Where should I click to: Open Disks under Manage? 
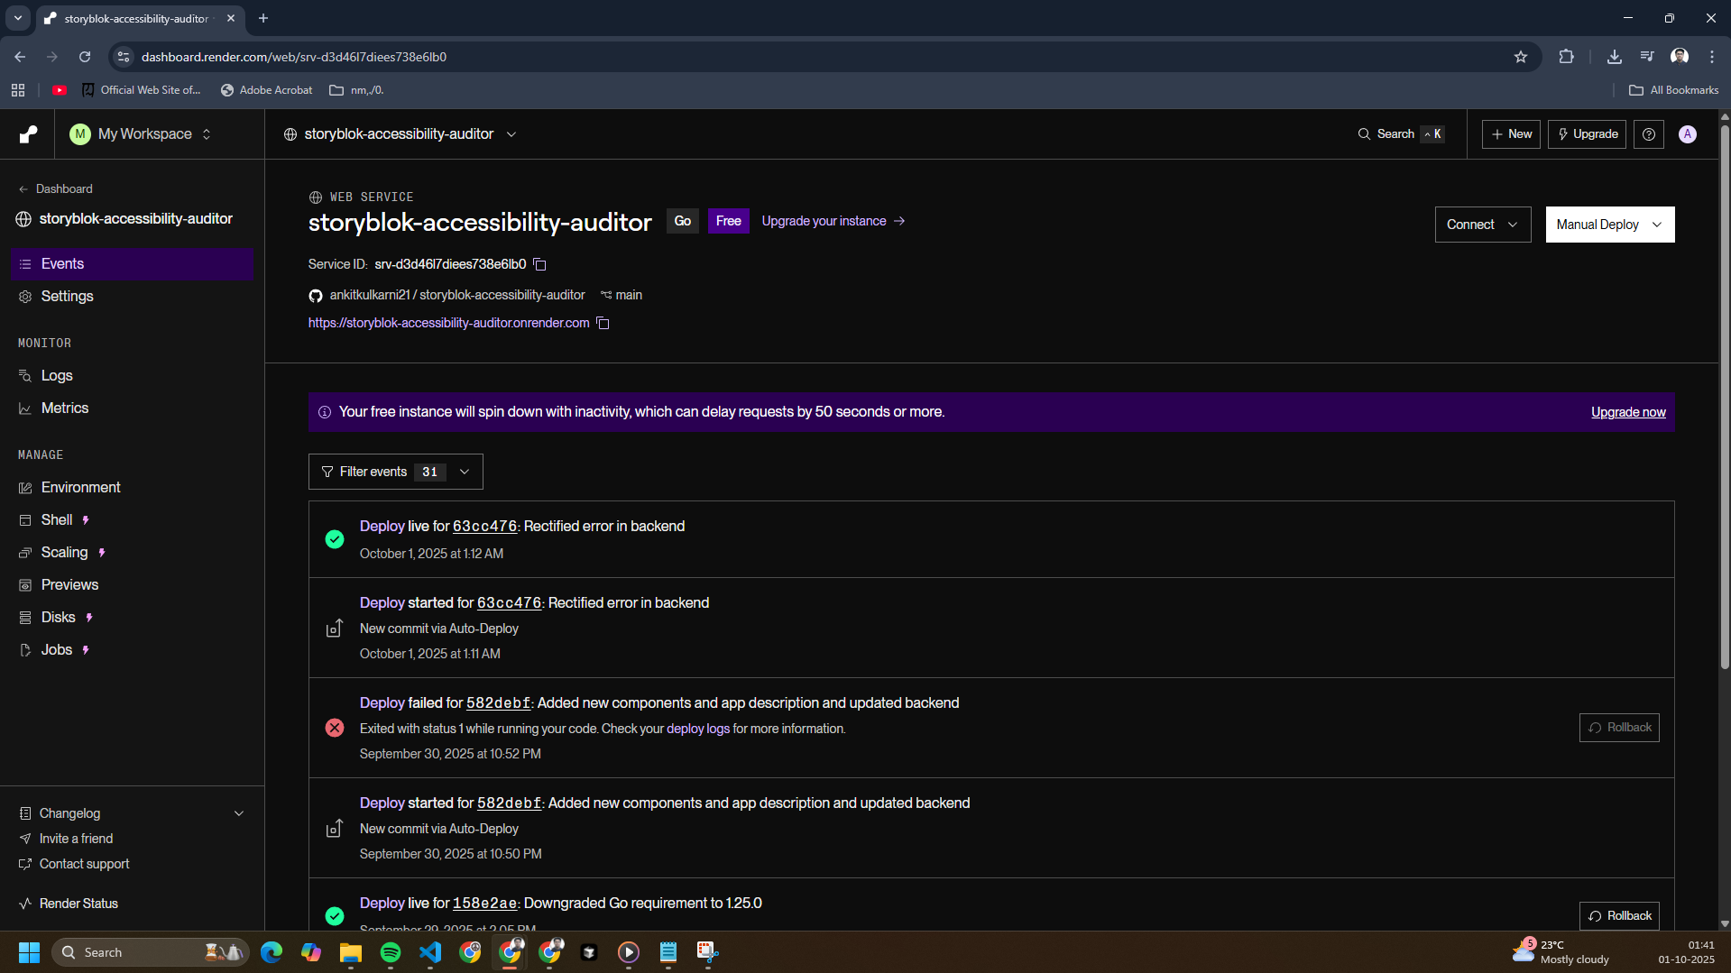pos(132,618)
